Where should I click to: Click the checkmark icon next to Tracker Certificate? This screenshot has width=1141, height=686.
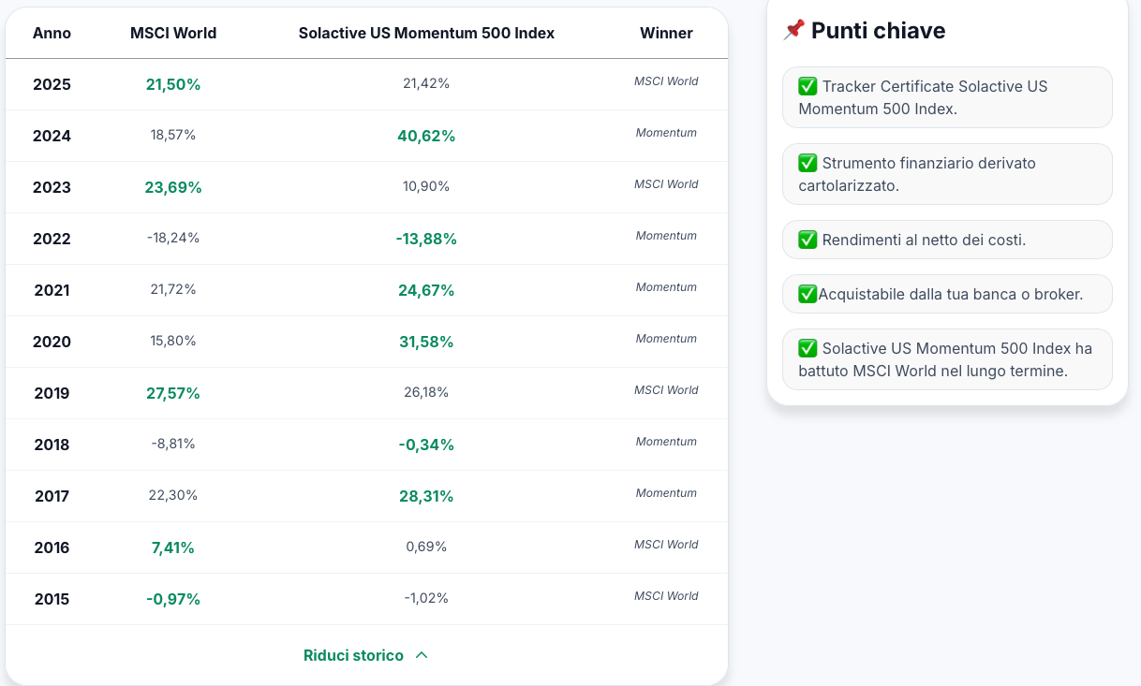tap(808, 86)
